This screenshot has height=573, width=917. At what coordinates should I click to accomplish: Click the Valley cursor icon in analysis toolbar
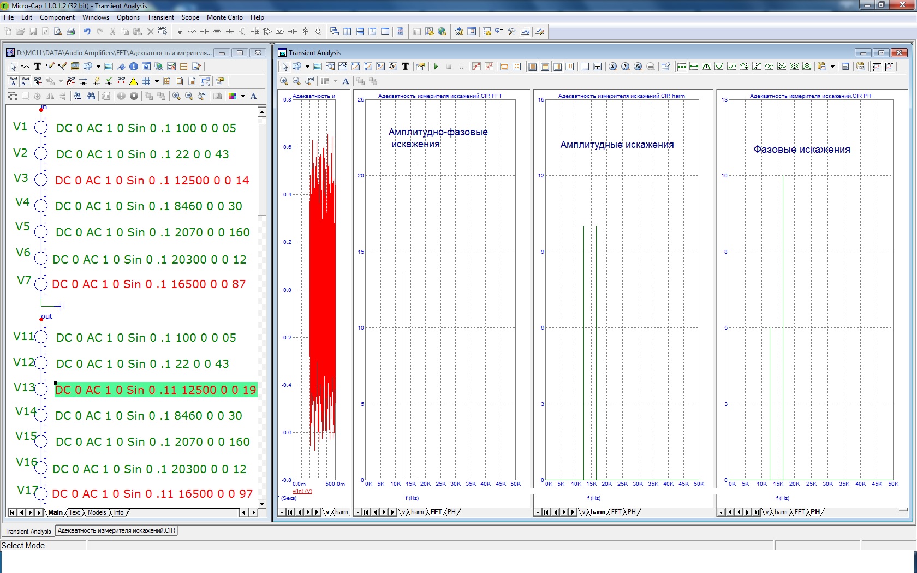[719, 67]
